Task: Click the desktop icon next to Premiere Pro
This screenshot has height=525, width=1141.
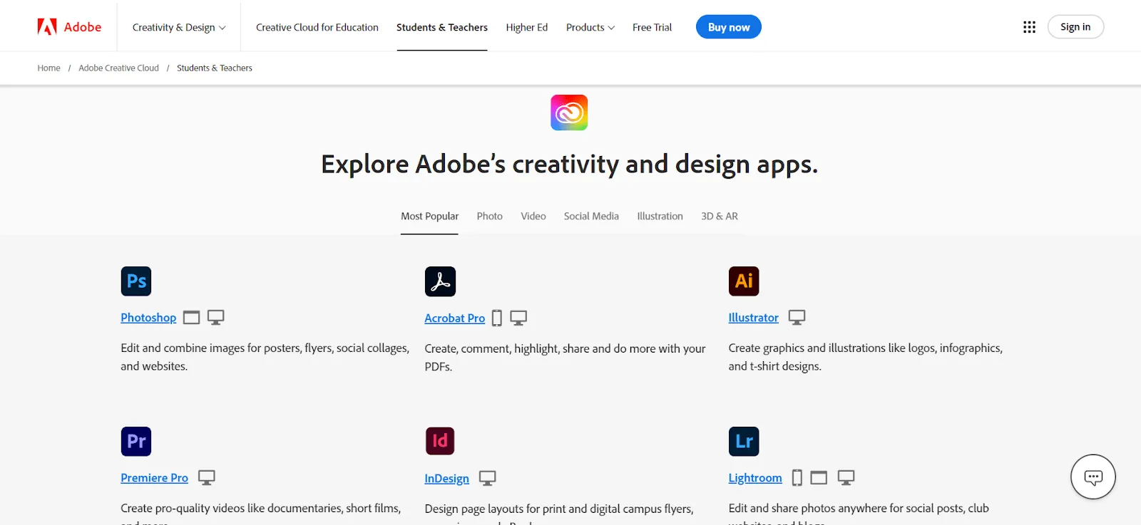Action: tap(207, 478)
